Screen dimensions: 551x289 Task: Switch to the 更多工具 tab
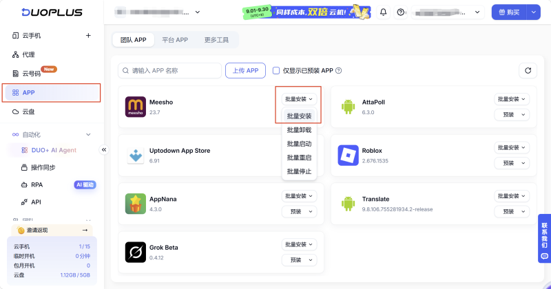pyautogui.click(x=216, y=40)
